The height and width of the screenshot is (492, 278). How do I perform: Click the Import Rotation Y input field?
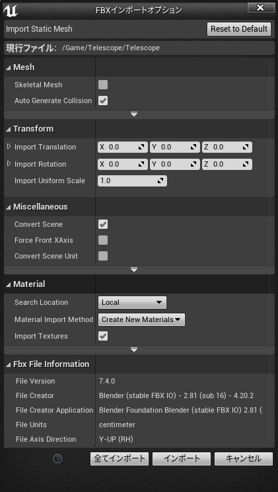tap(174, 164)
